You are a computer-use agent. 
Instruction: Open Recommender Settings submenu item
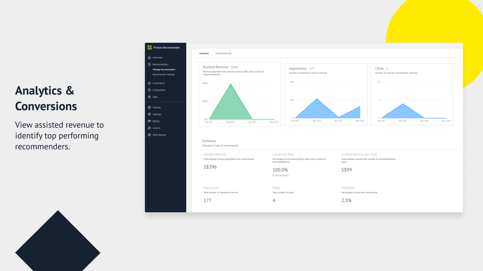point(163,75)
